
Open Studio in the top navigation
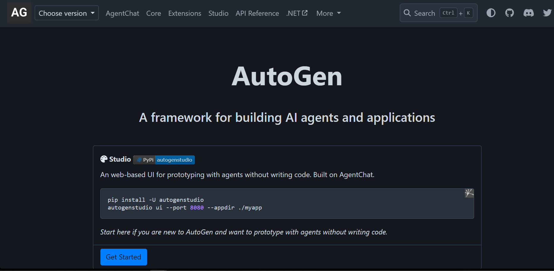coord(218,13)
